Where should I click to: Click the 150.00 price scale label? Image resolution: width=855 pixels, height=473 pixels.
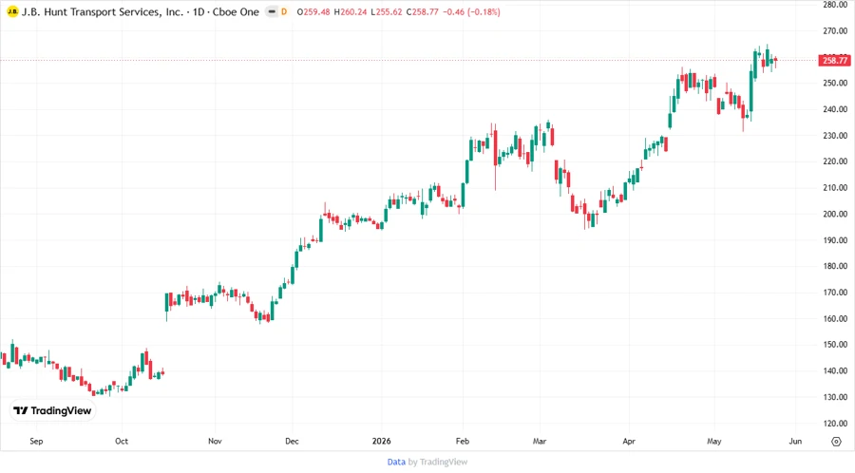pyautogui.click(x=835, y=345)
